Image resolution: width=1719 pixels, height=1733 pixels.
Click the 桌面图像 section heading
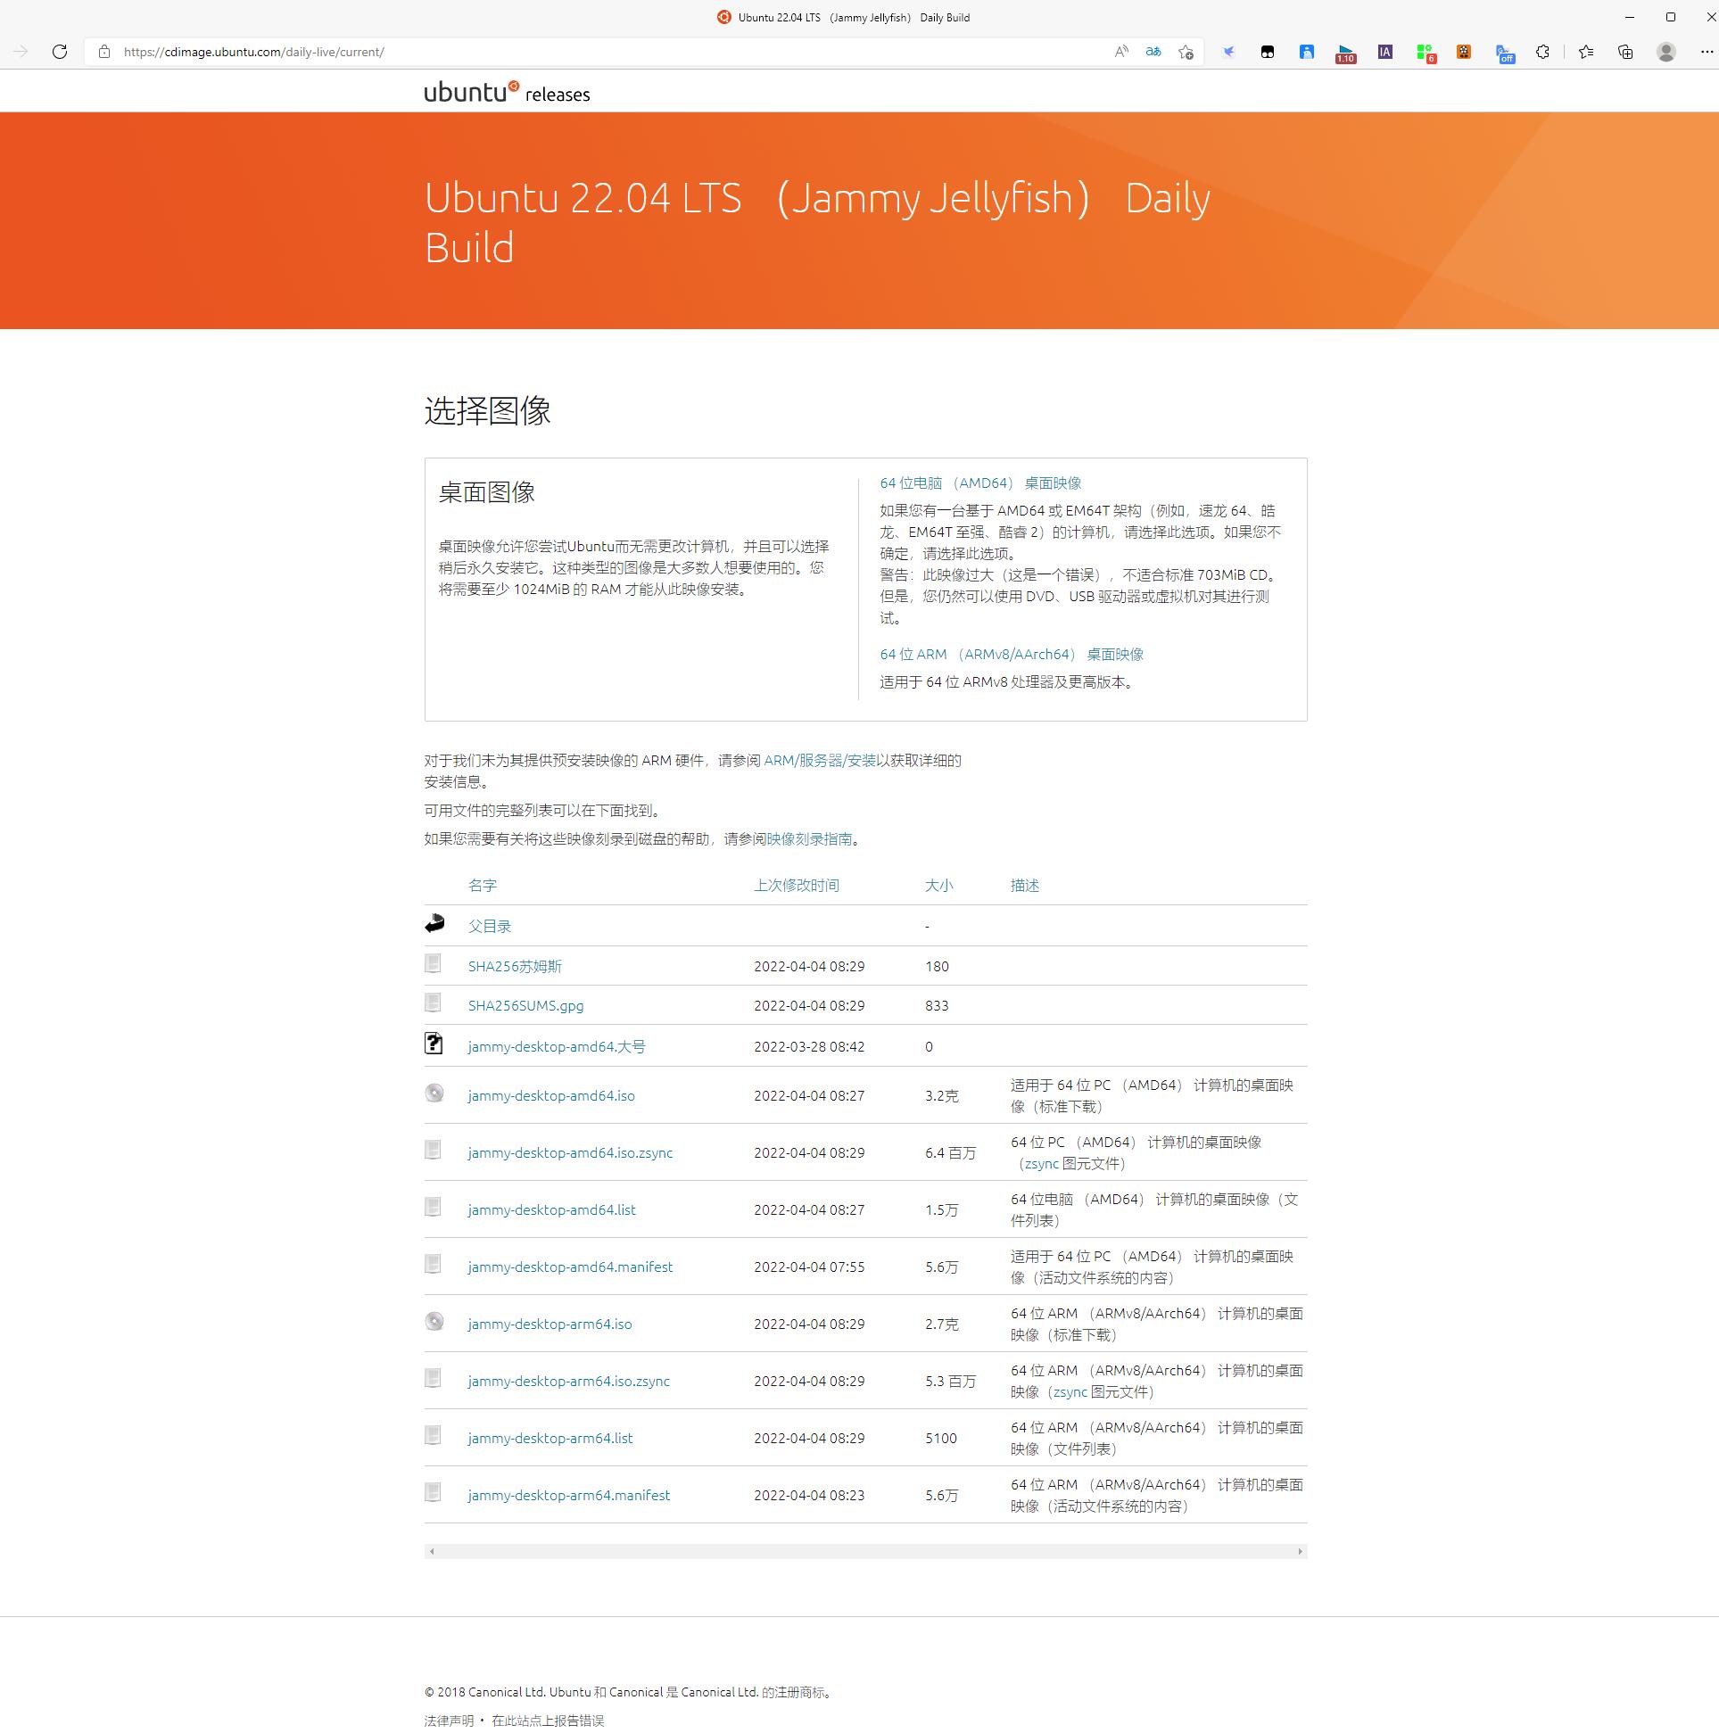click(486, 491)
